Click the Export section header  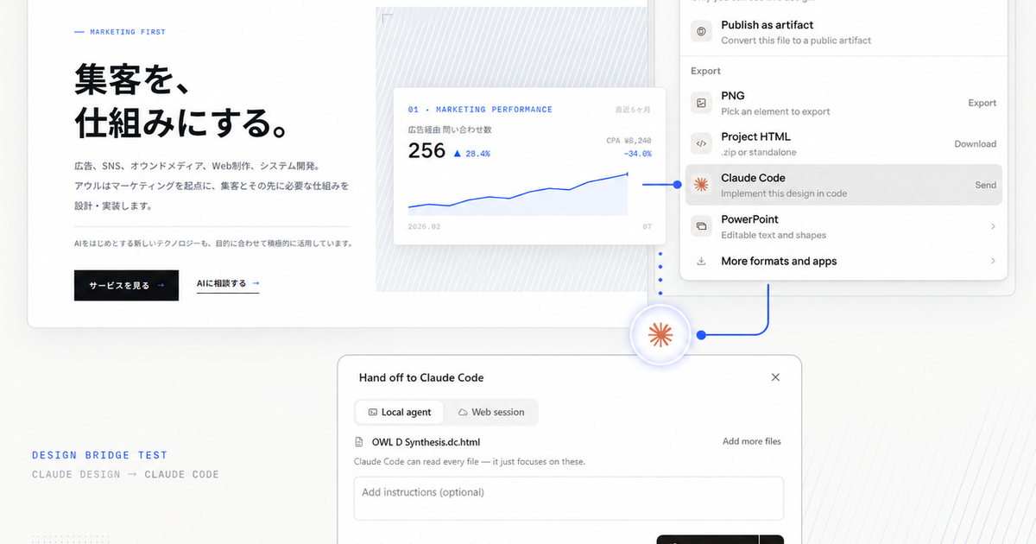pos(705,71)
